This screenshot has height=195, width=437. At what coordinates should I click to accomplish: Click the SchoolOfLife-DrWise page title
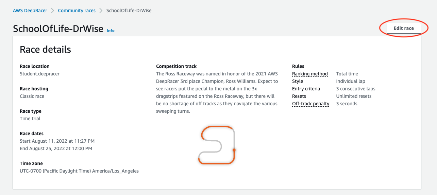pos(58,29)
